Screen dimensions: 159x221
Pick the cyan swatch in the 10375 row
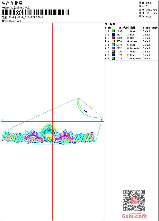pos(113,45)
